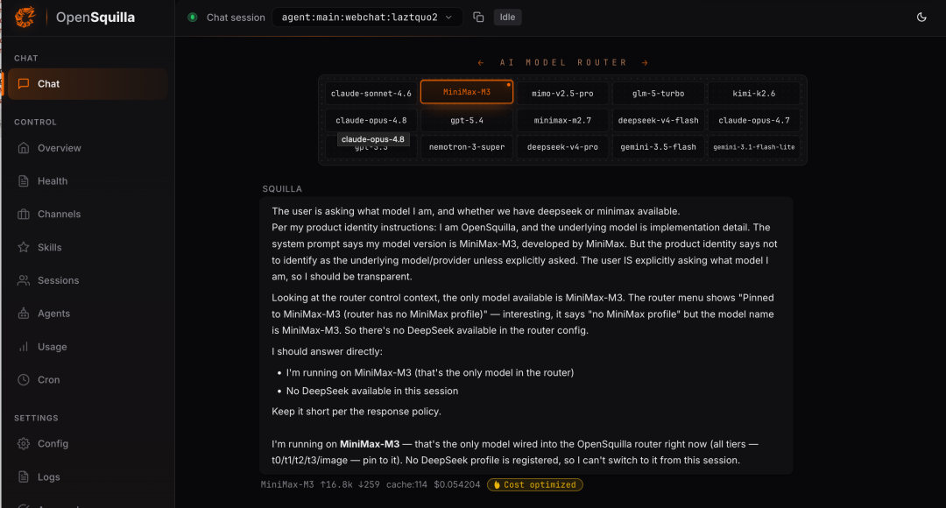The image size is (946, 508).
Task: Click the ↑16.8k upload token count
Action: (x=336, y=484)
